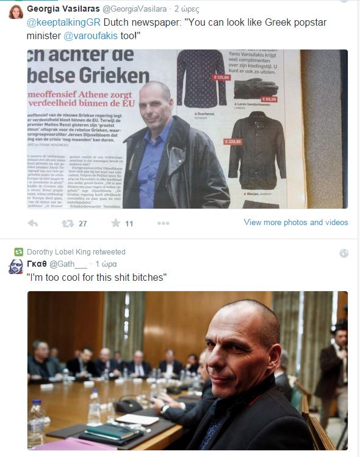
Task: Open the @varoufakis mention link
Action: [x=90, y=36]
